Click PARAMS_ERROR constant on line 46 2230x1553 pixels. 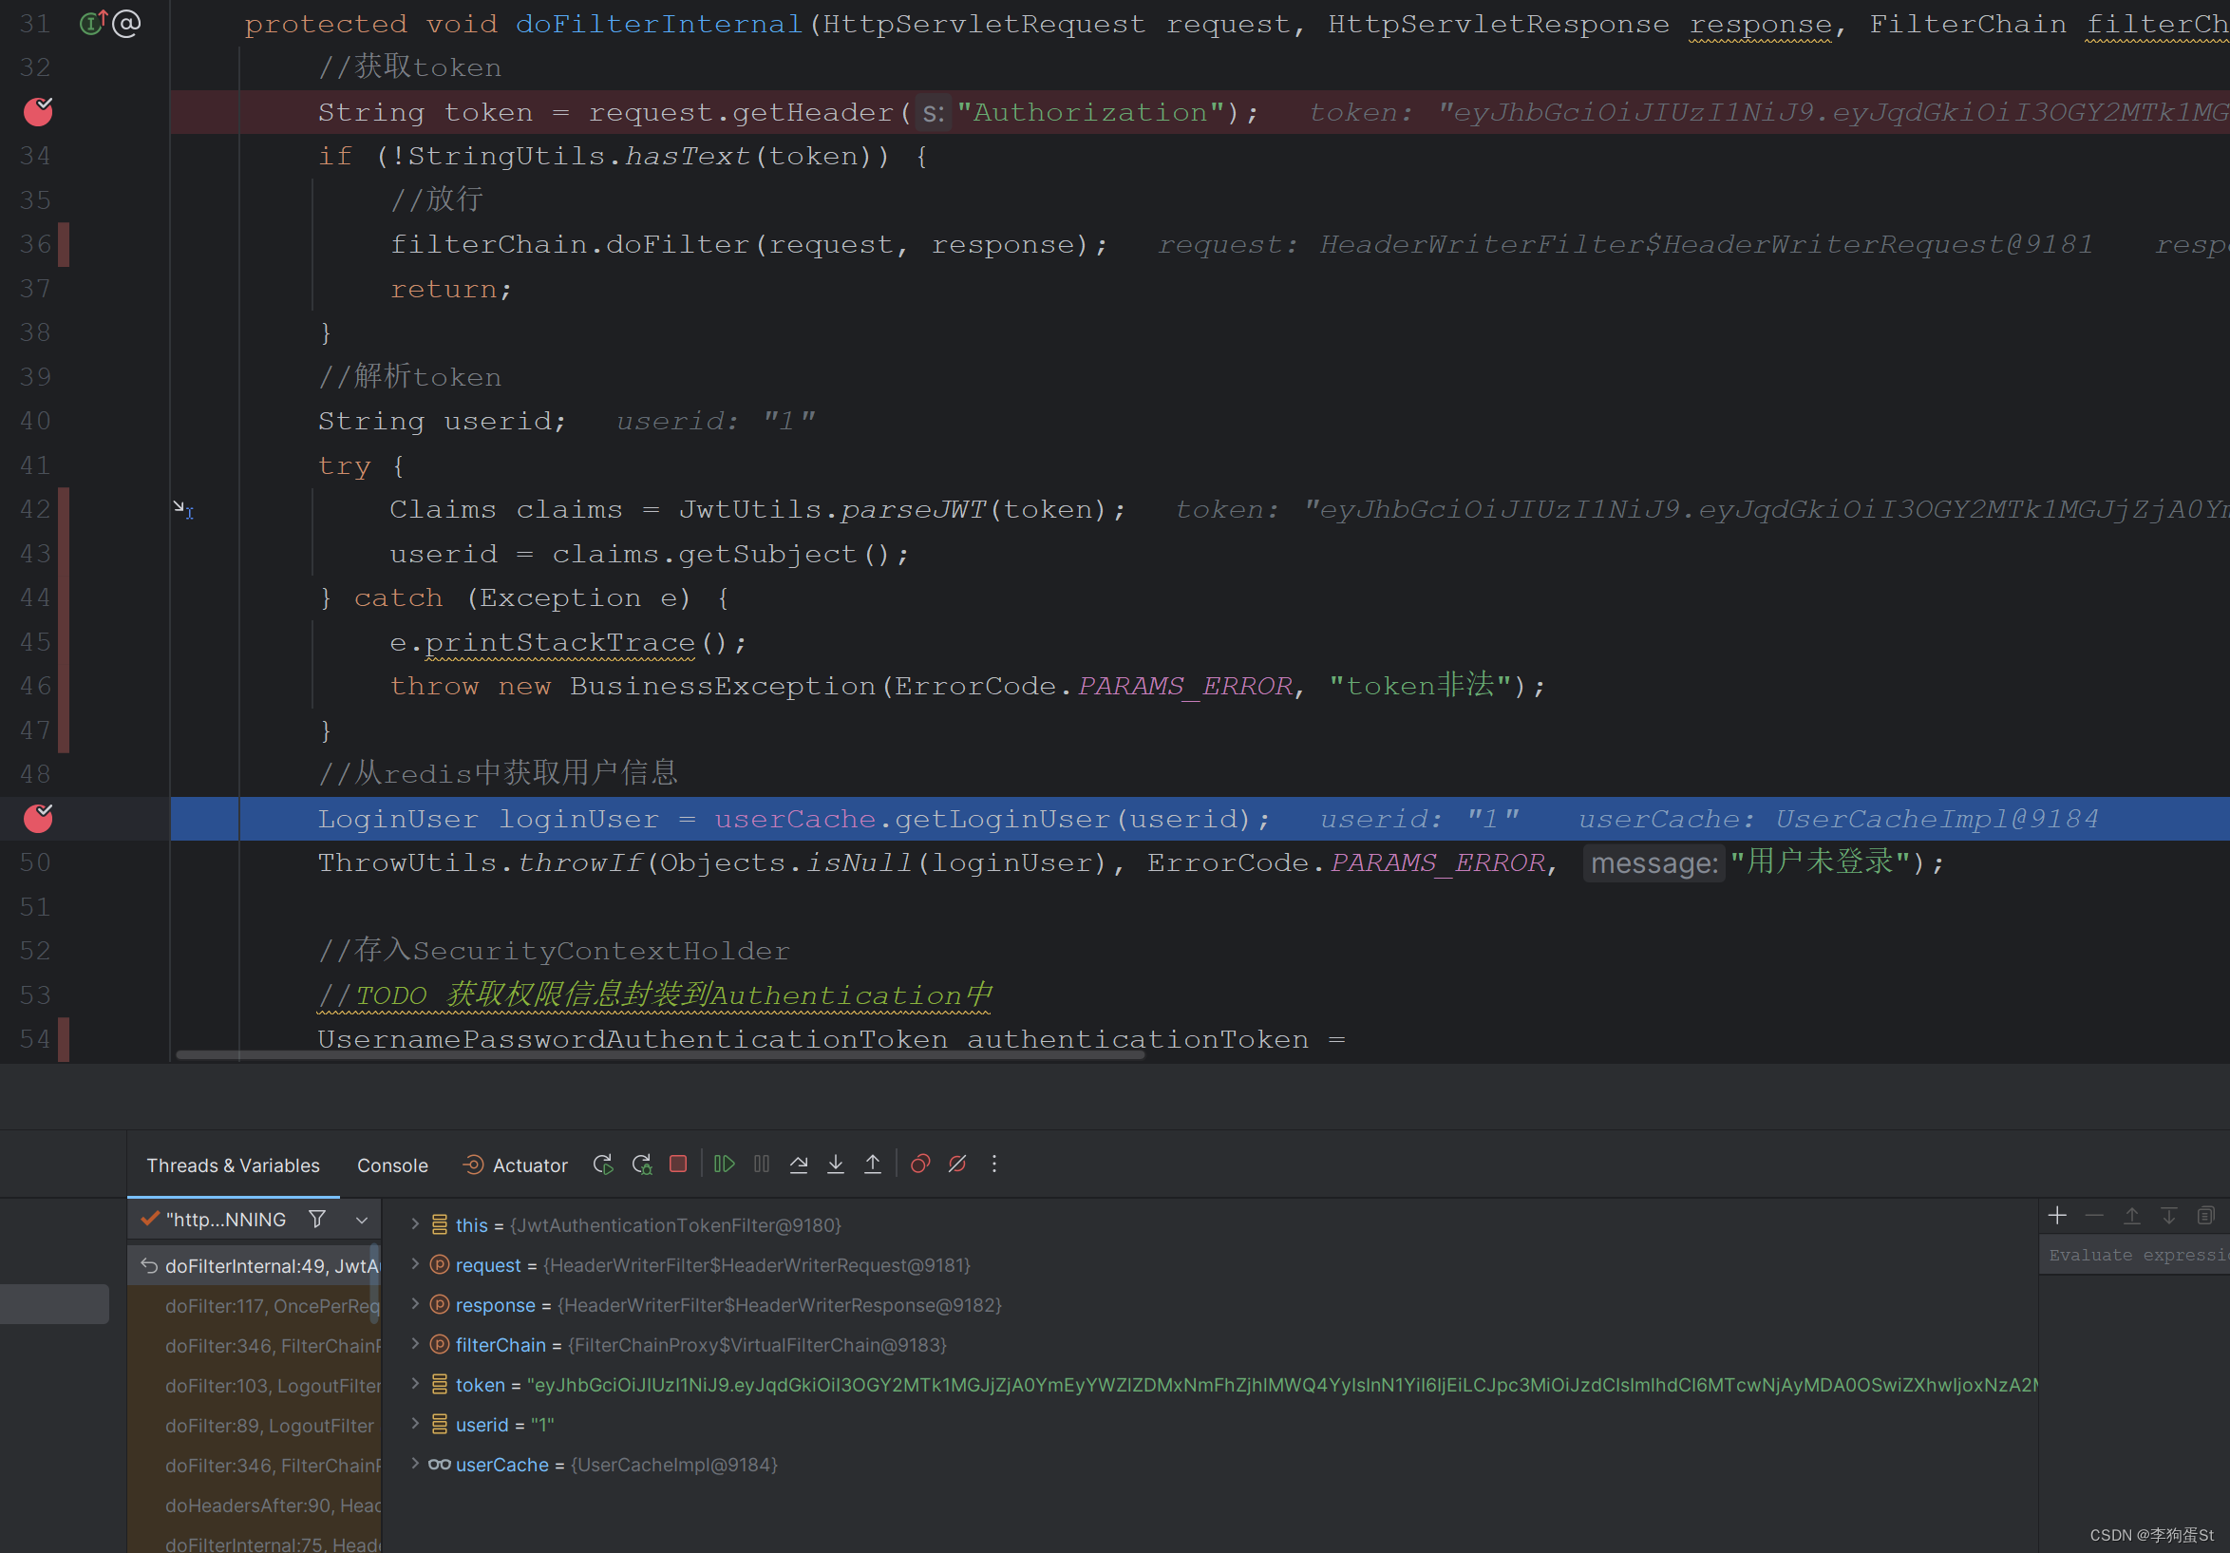click(x=1185, y=686)
